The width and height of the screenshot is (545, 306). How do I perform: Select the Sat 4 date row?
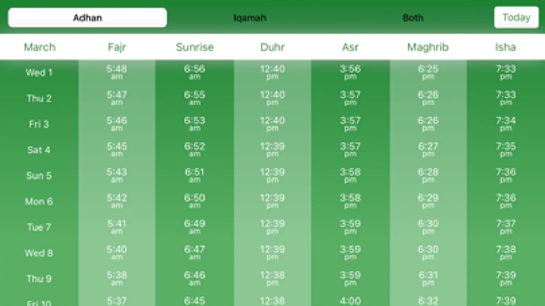[39, 150]
